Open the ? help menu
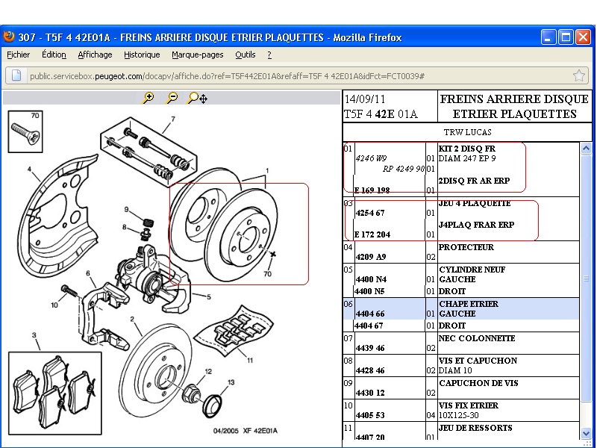Image resolution: width=597 pixels, height=448 pixels. click(x=269, y=55)
